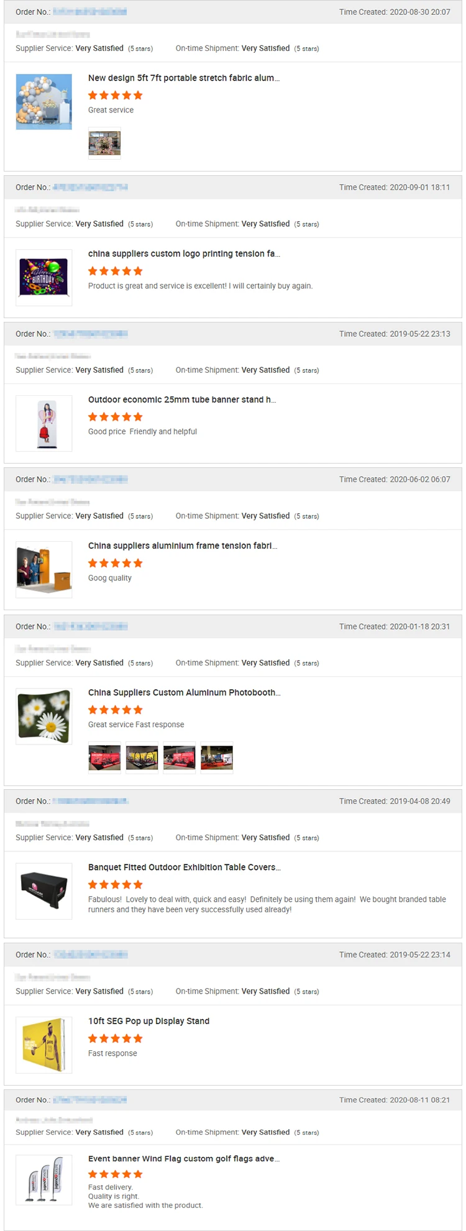Viewport: 466px width, 1231px height.
Task: Click 'China Suppliers Custom Aluminum Photobooth' title
Action: coord(185,692)
